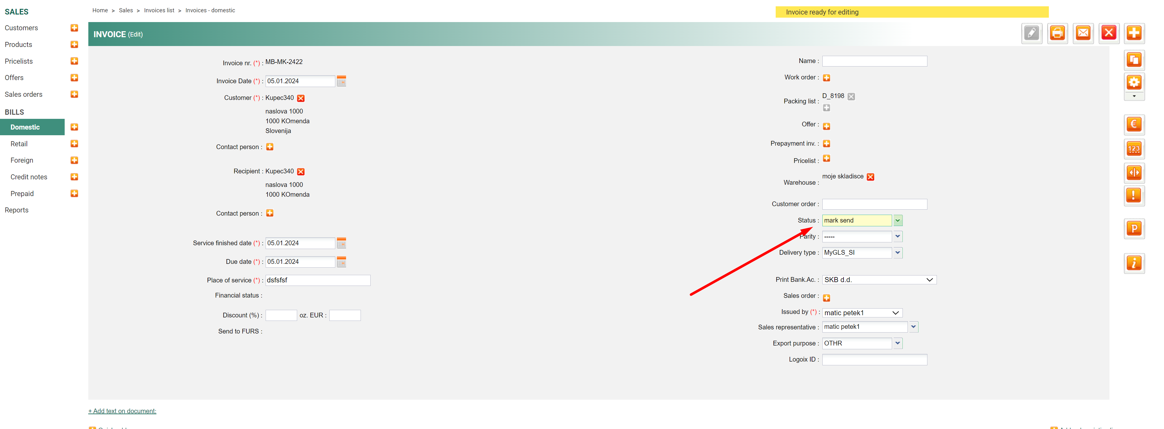This screenshot has height=429, width=1164.
Task: Open the Invoice Date calendar picker
Action: pos(341,81)
